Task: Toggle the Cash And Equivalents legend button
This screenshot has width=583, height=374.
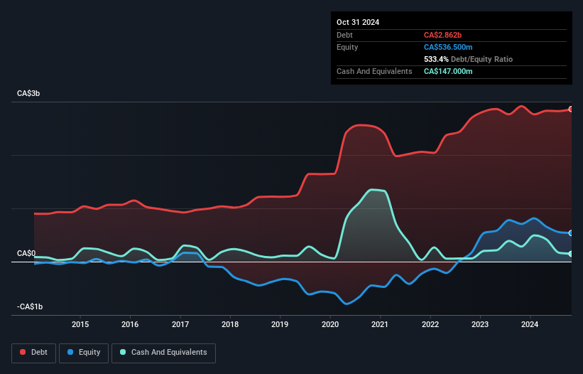Action: coord(163,353)
